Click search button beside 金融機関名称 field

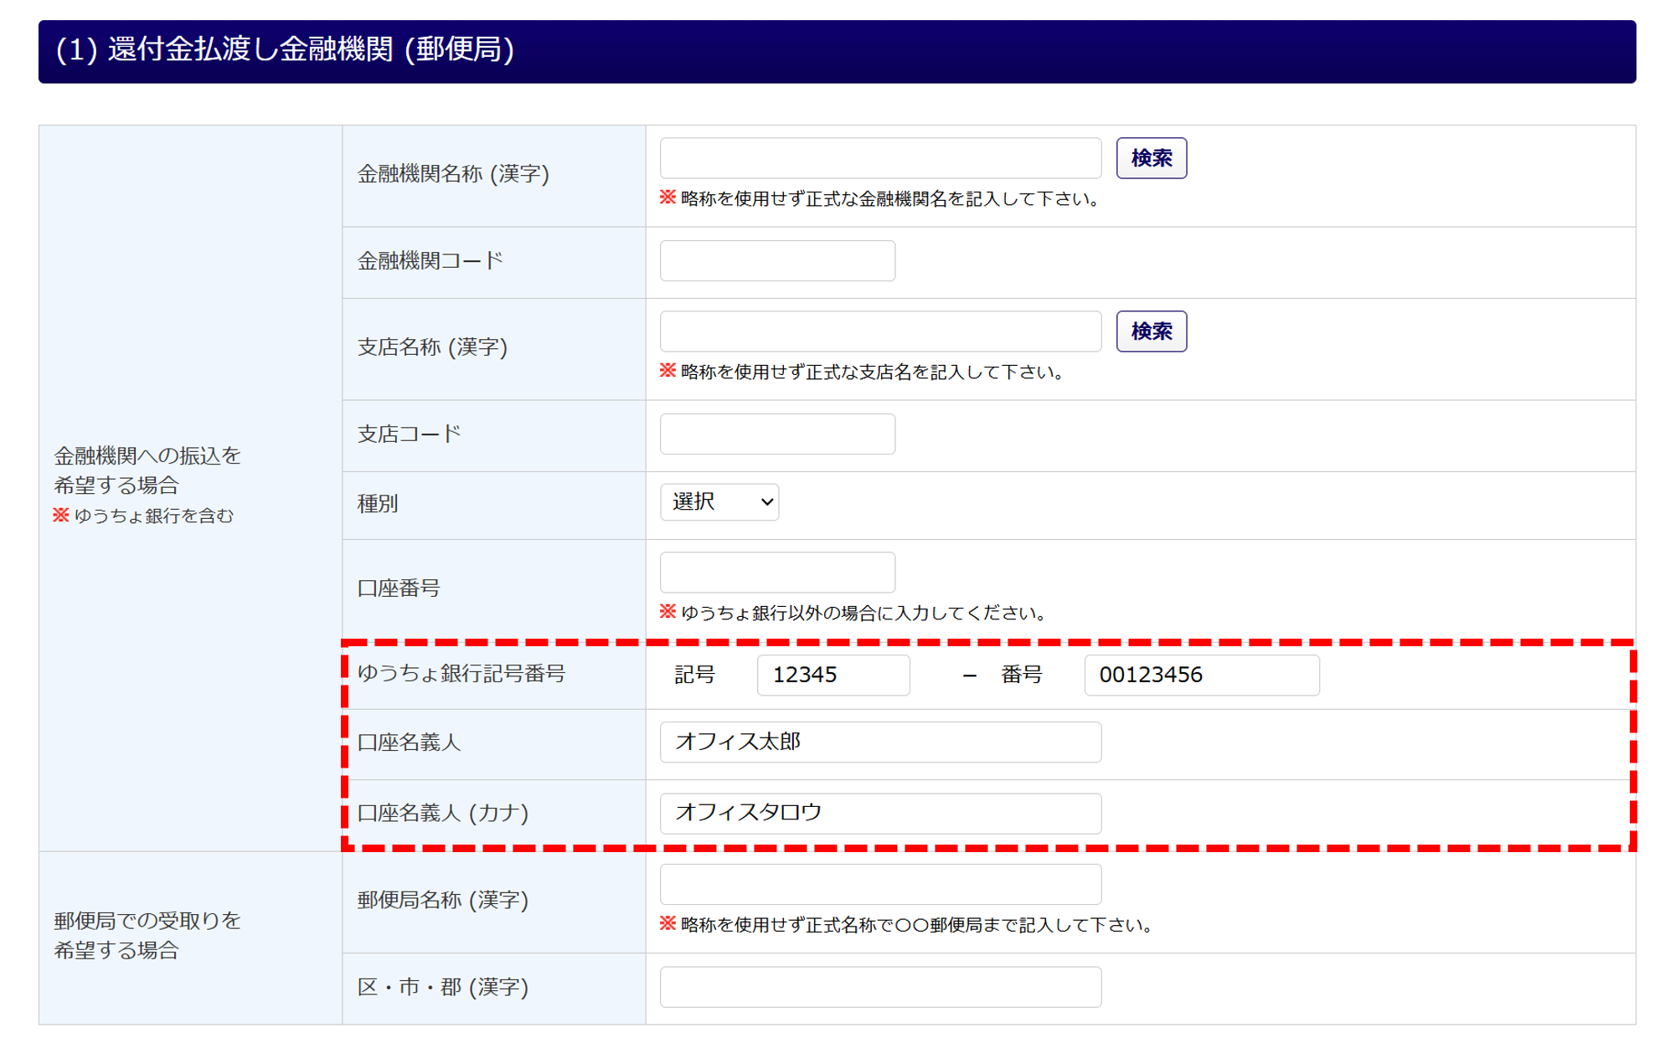(1151, 158)
